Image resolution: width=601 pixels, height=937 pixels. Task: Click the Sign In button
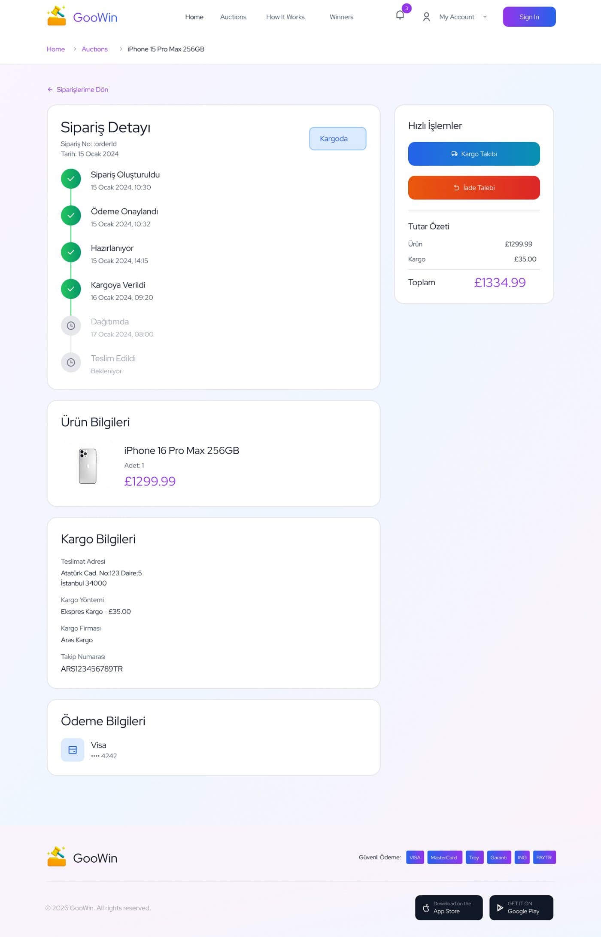tap(529, 17)
